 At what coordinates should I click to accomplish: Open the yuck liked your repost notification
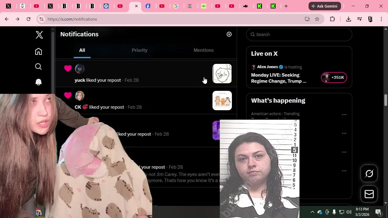146,74
